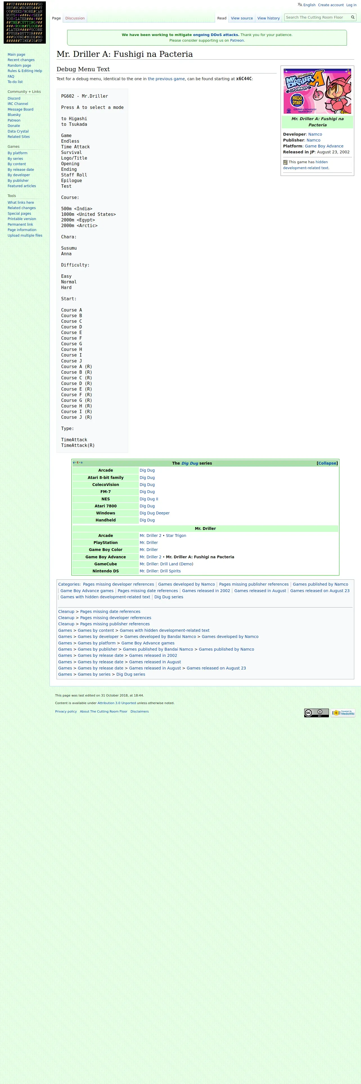Open the Powered by MediaWiki badge
361x1084 pixels.
(x=343, y=713)
